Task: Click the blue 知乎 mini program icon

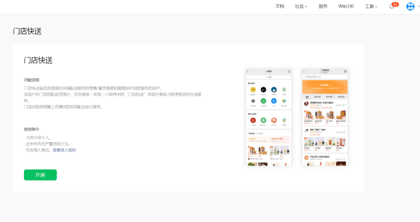Action: (x=274, y=101)
